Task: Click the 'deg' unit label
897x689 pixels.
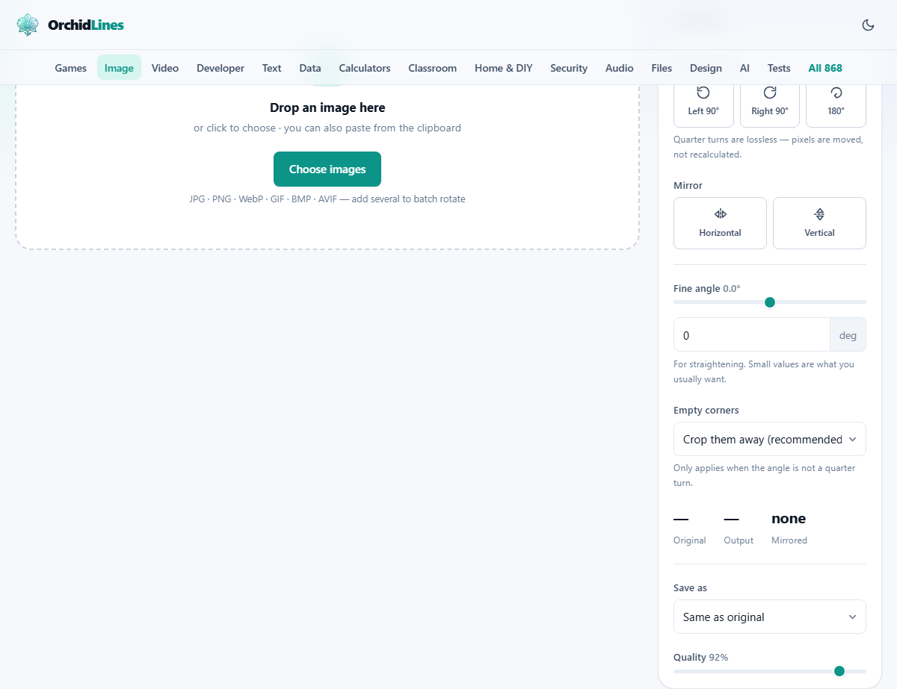Action: click(x=848, y=335)
